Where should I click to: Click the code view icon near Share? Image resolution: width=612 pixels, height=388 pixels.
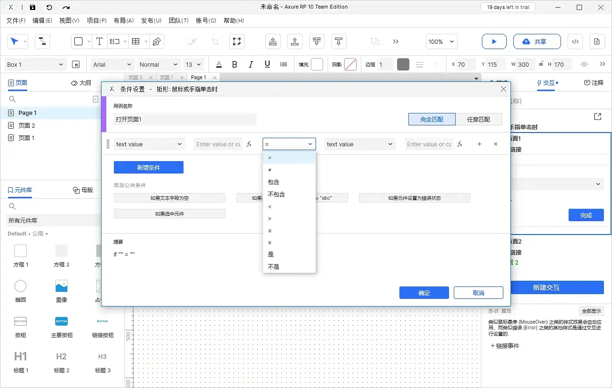(575, 41)
